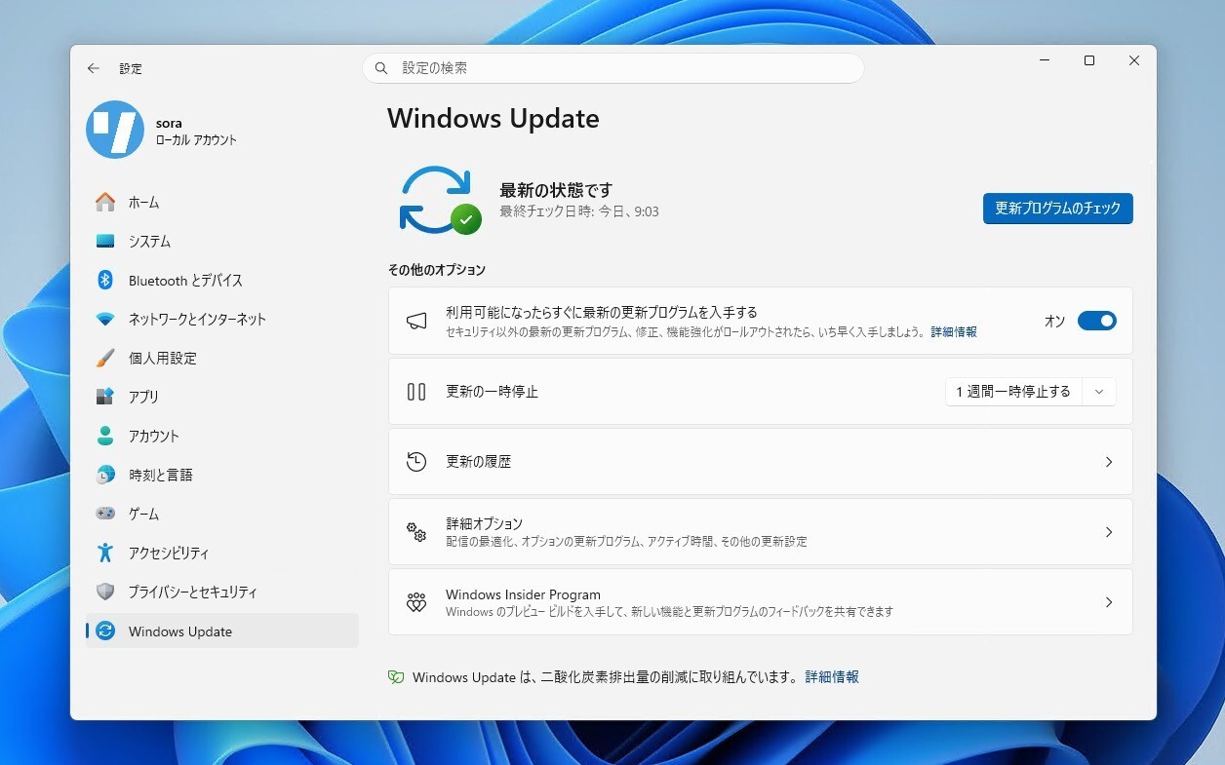Select ネットワークとインターネット in the sidebar
Screen dimensions: 1225x765
[x=222, y=319]
